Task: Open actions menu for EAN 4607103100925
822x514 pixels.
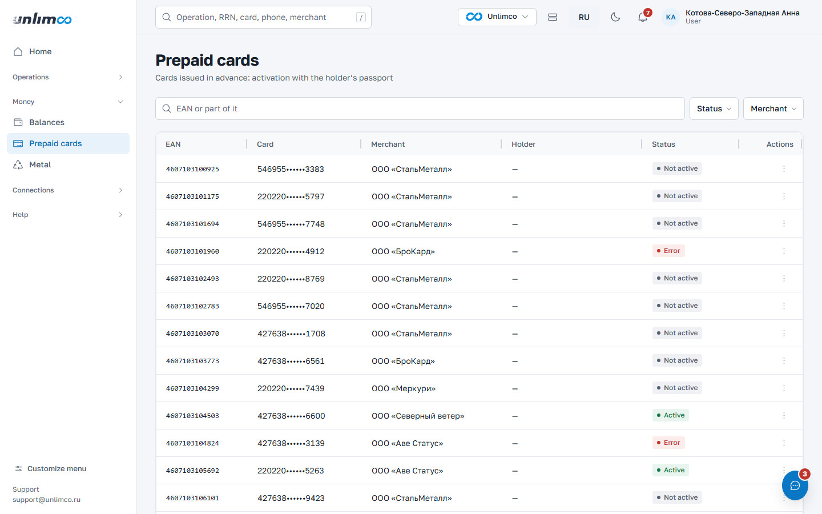Action: pos(784,169)
